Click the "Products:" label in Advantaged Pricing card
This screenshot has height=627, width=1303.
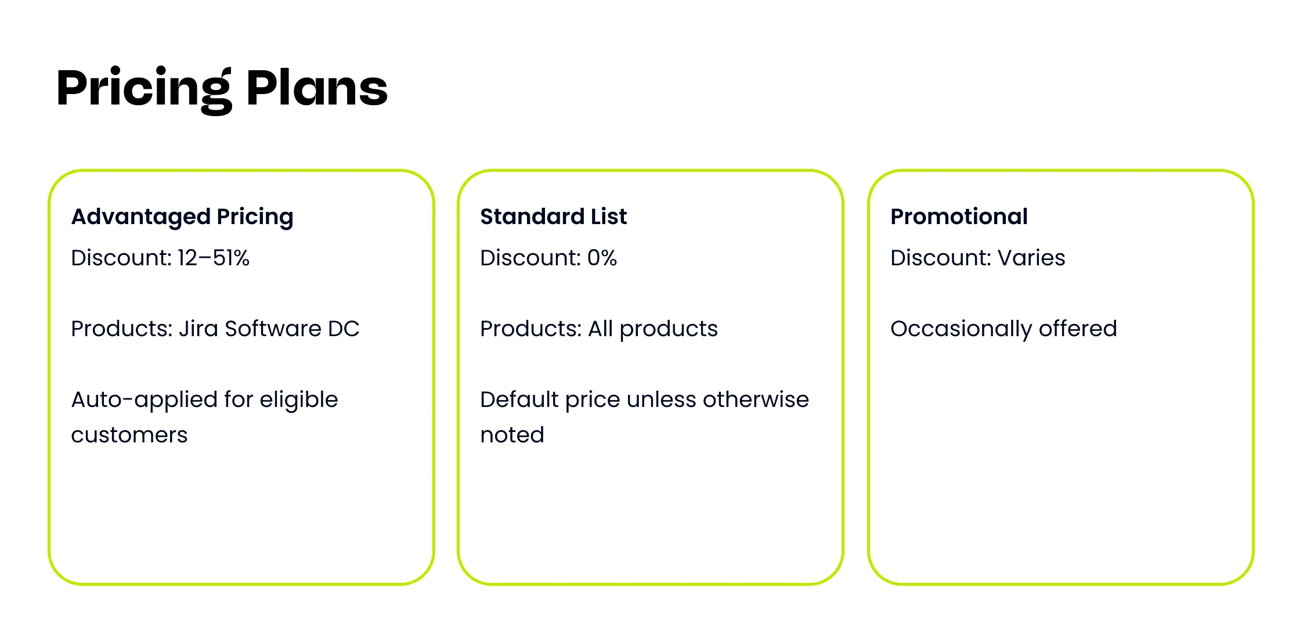122,329
